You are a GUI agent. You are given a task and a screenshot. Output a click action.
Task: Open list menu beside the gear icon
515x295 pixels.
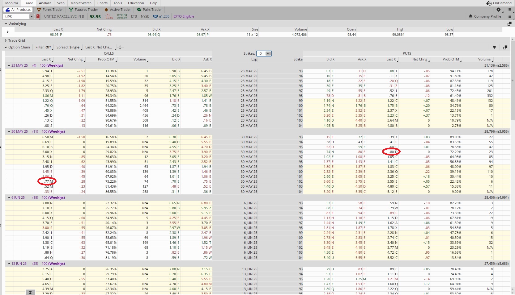click(509, 10)
